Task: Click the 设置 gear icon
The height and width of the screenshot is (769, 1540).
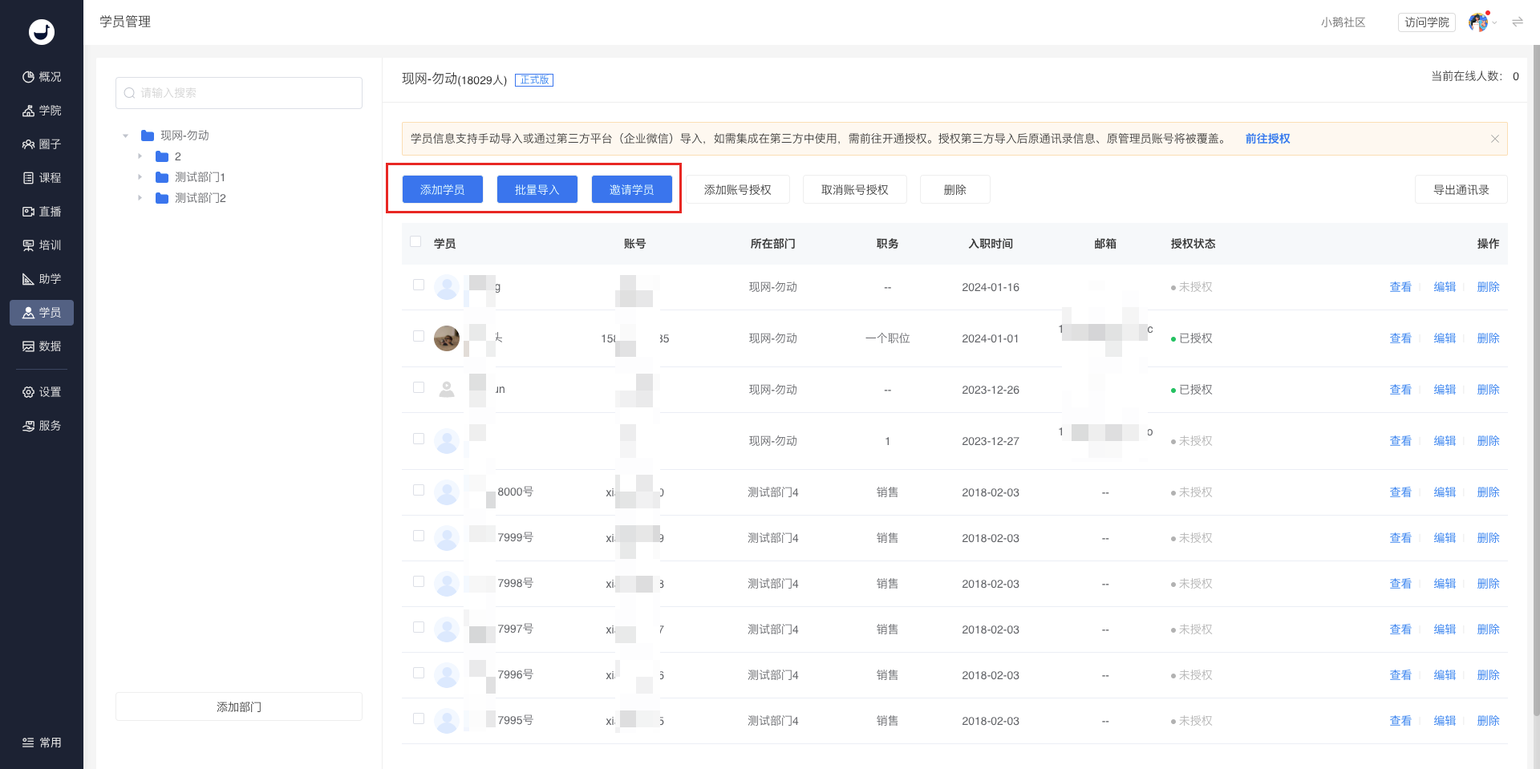Action: pos(29,392)
